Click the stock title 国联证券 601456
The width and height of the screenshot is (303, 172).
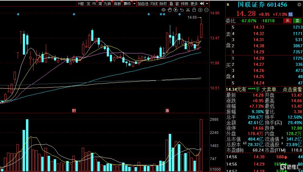click(x=262, y=5)
